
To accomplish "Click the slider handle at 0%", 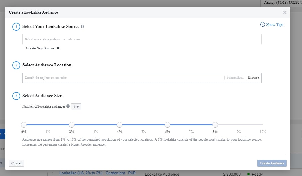I will coord(24,125).
